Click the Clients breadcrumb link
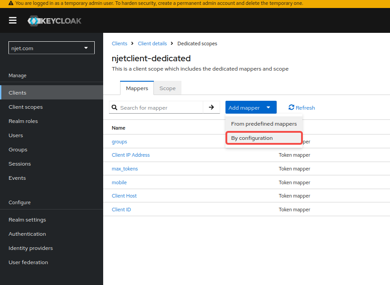Viewport: 390px width, 285px height. pos(119,44)
